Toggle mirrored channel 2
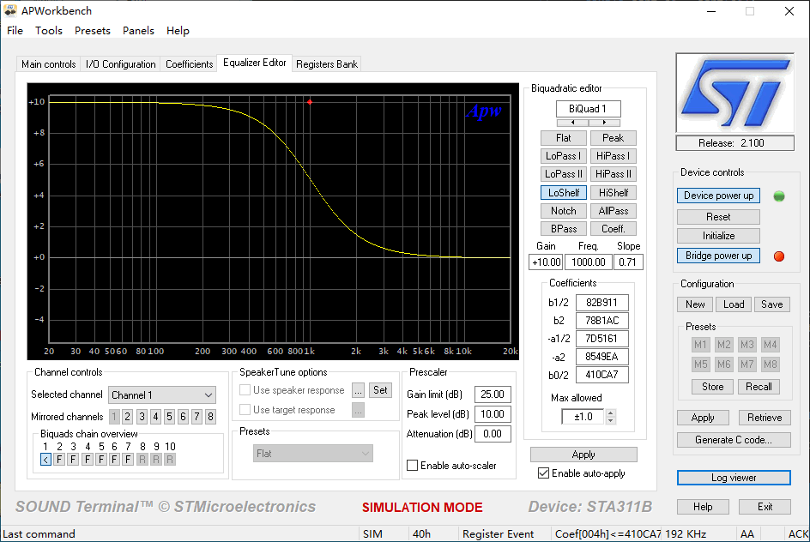The height and width of the screenshot is (542, 810). 128,417
